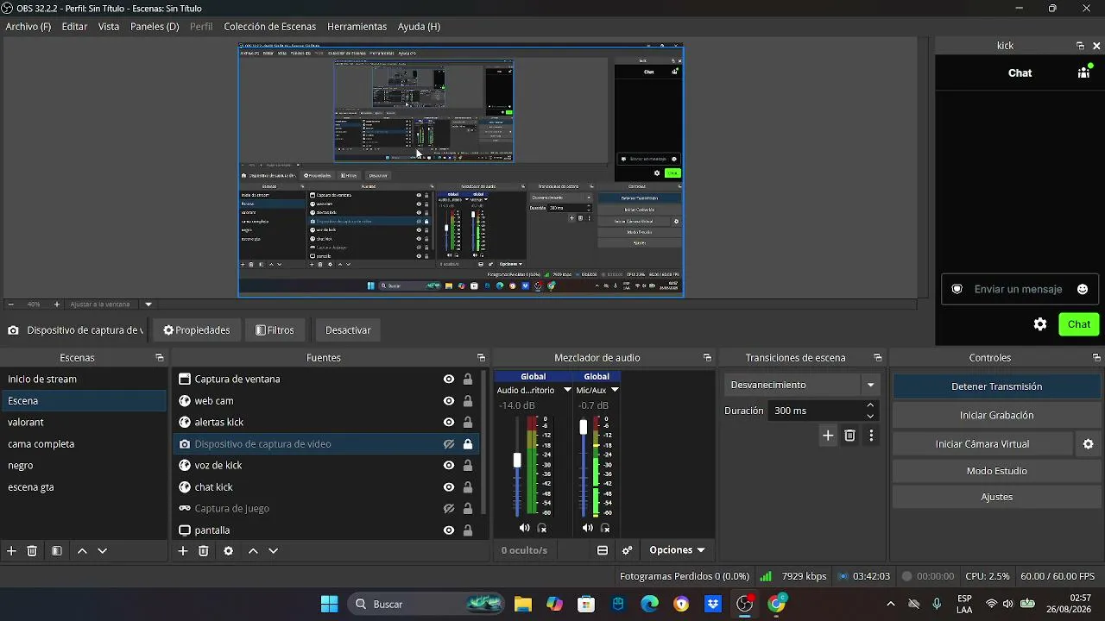Show the Captura de juego source
This screenshot has width=1105, height=621.
[449, 509]
